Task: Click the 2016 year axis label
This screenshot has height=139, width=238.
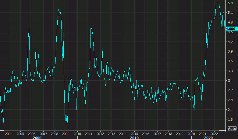Action: (146, 134)
